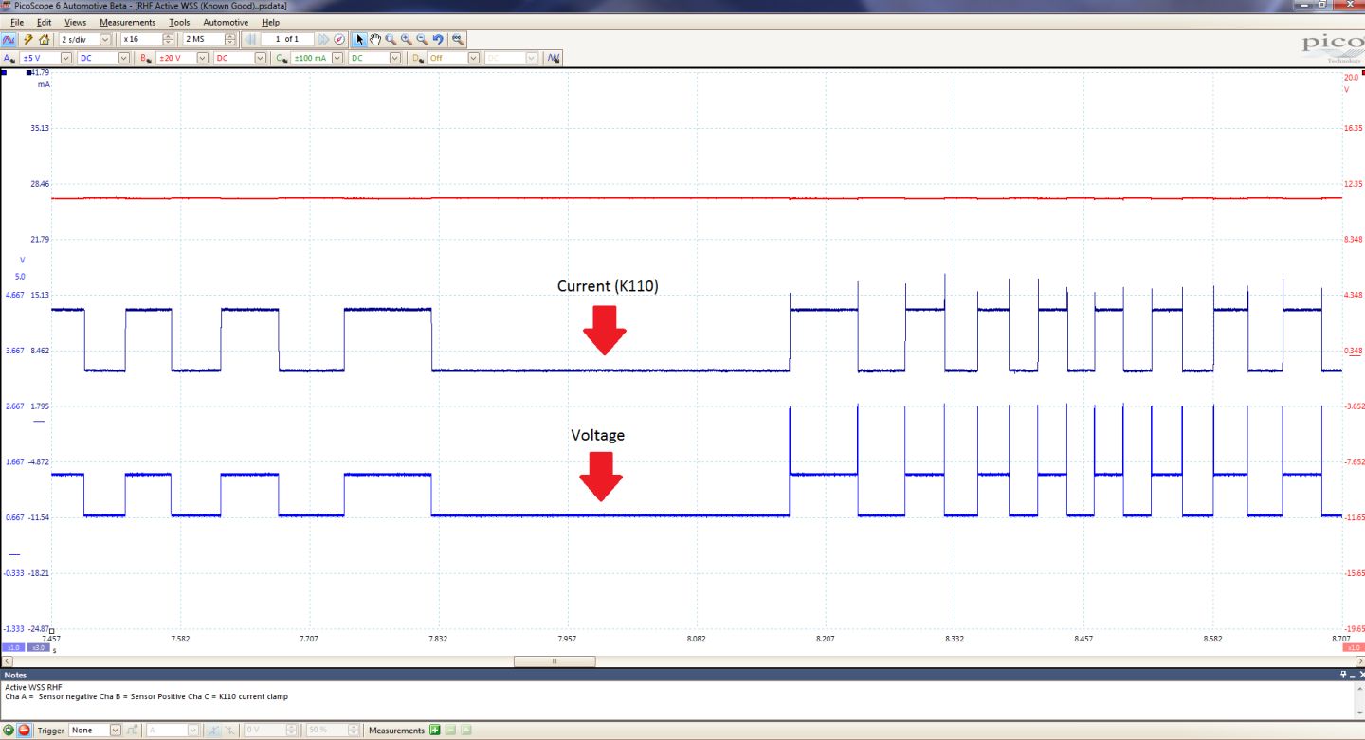Switch to scope mode icon
Image resolution: width=1365 pixels, height=740 pixels.
coord(9,40)
